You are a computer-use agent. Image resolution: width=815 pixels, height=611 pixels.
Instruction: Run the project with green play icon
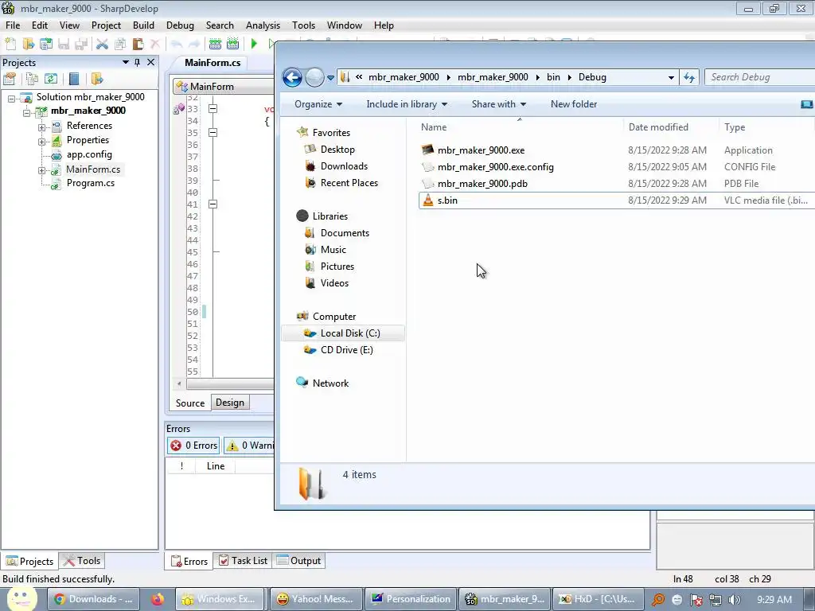tap(254, 45)
